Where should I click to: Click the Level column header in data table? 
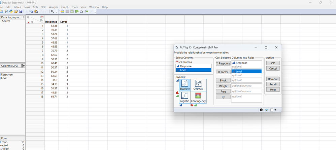tap(64, 22)
